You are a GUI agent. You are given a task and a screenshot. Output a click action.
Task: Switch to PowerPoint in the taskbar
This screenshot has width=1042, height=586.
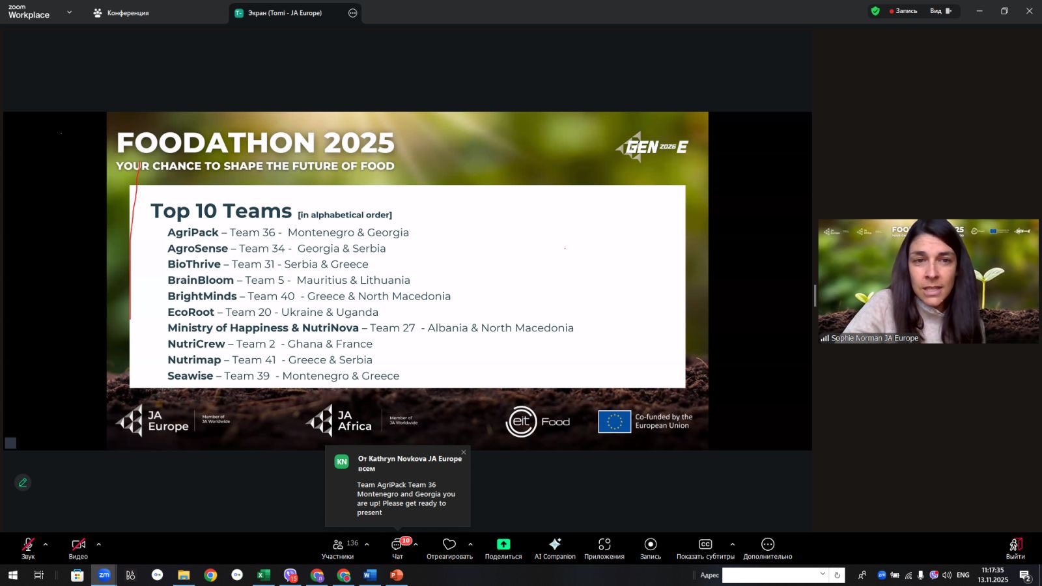point(397,575)
